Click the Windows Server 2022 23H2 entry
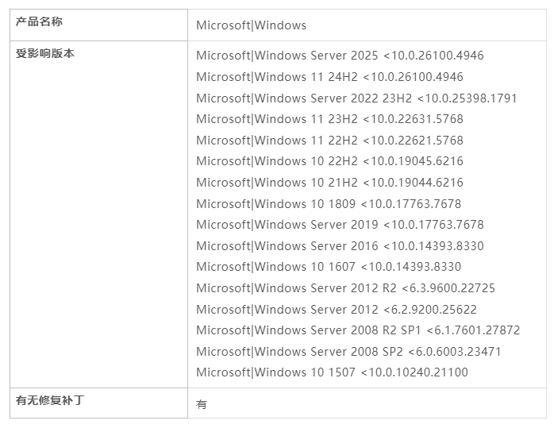558x432 pixels. coord(356,98)
